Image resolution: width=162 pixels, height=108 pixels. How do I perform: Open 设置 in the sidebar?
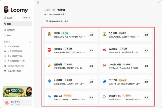coord(17,36)
